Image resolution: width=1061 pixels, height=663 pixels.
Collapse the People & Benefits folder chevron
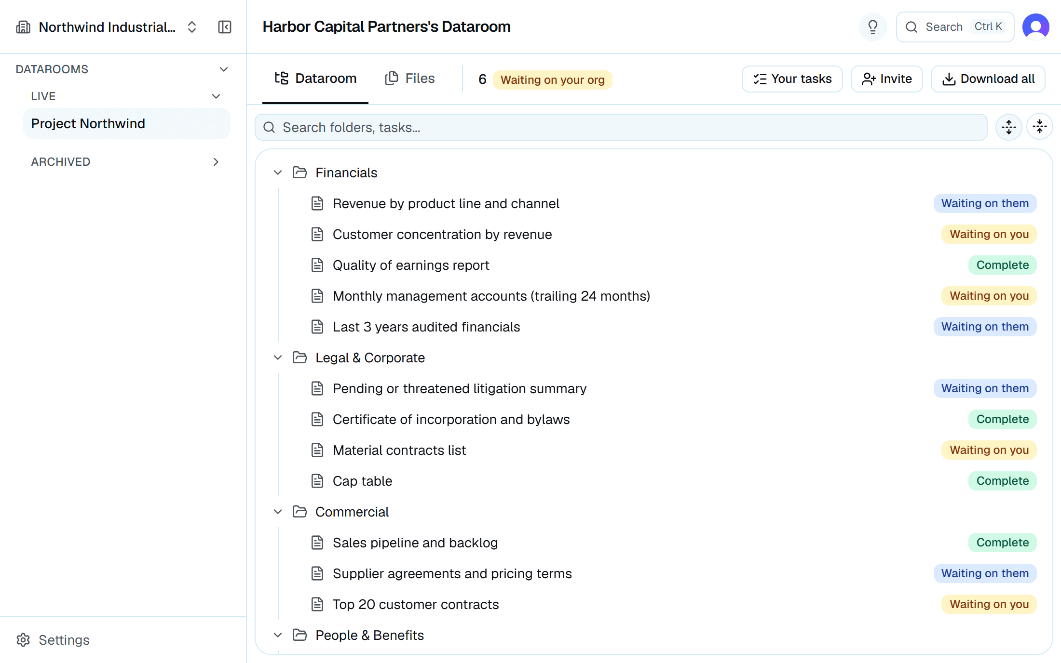278,635
